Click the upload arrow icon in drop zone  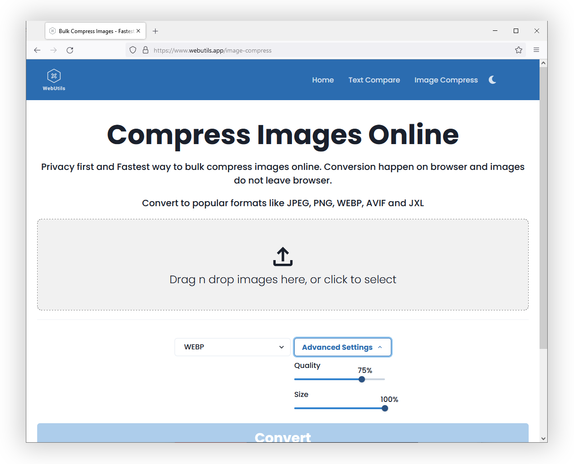click(282, 256)
